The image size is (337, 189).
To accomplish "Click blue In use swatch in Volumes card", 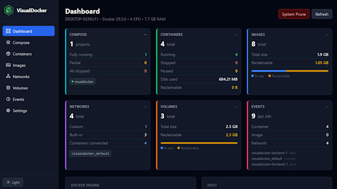I will coord(162,148).
